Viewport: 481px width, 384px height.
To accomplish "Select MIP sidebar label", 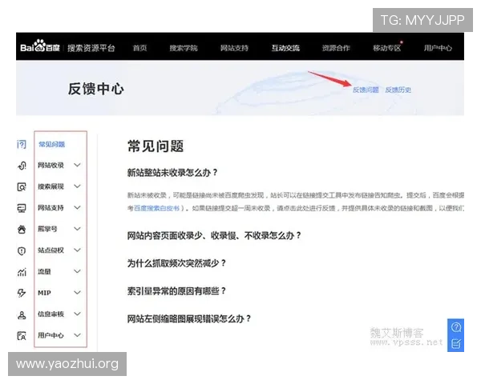I will tap(44, 293).
